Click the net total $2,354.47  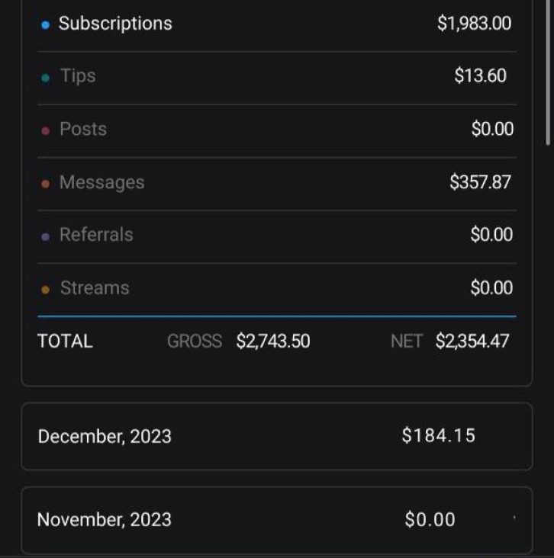click(472, 342)
